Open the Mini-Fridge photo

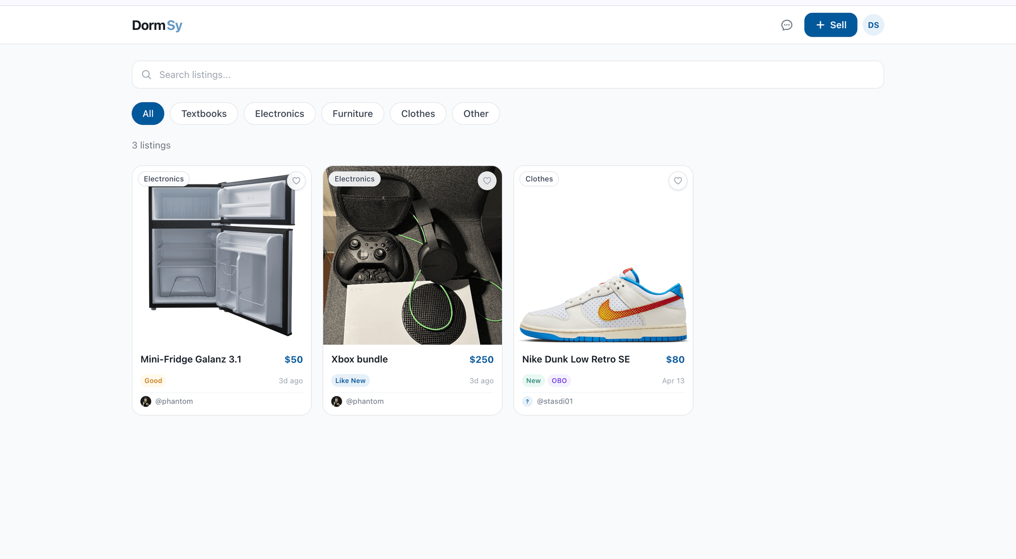point(221,255)
